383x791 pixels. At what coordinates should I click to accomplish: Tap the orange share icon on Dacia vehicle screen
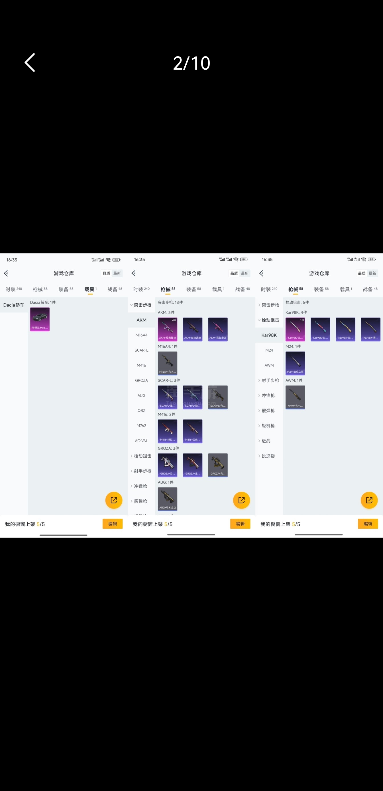pos(114,500)
